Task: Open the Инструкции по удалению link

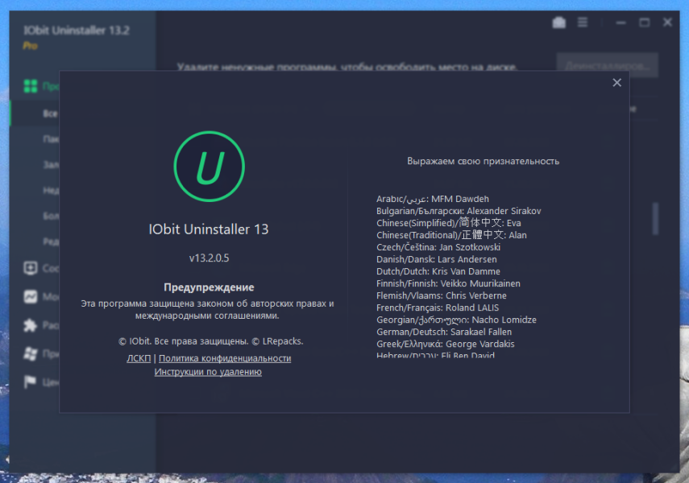Action: (208, 372)
